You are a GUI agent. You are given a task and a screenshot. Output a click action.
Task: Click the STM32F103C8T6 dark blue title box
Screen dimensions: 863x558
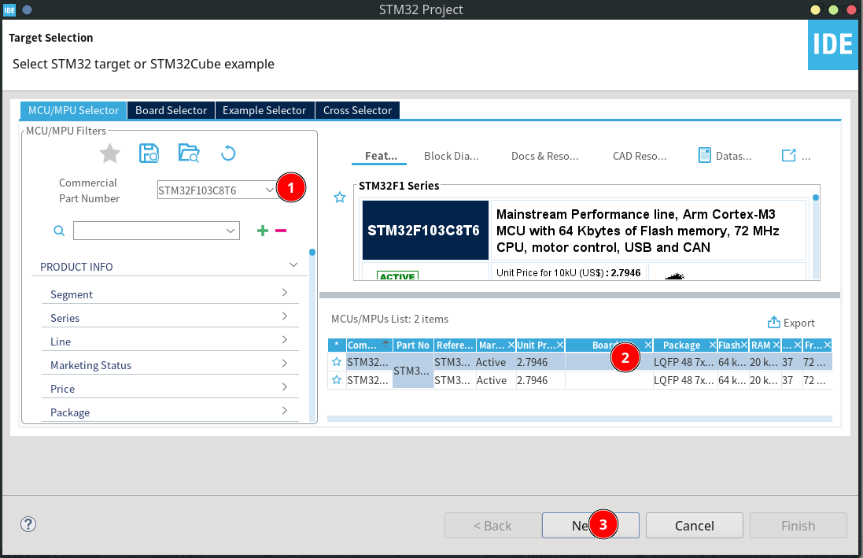[425, 230]
